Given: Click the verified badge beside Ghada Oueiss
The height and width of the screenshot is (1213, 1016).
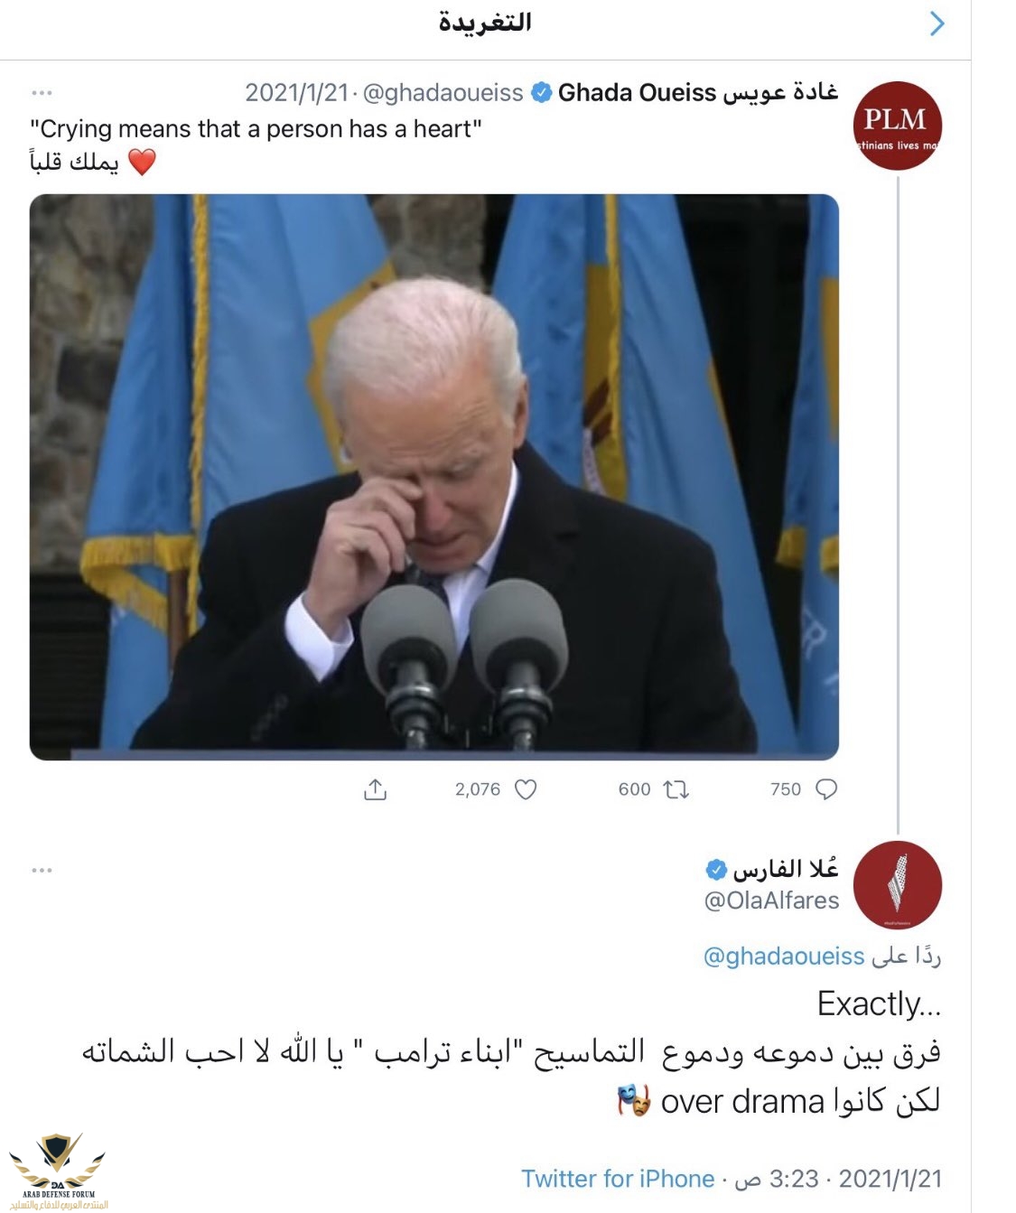Looking at the screenshot, I should (x=541, y=92).
